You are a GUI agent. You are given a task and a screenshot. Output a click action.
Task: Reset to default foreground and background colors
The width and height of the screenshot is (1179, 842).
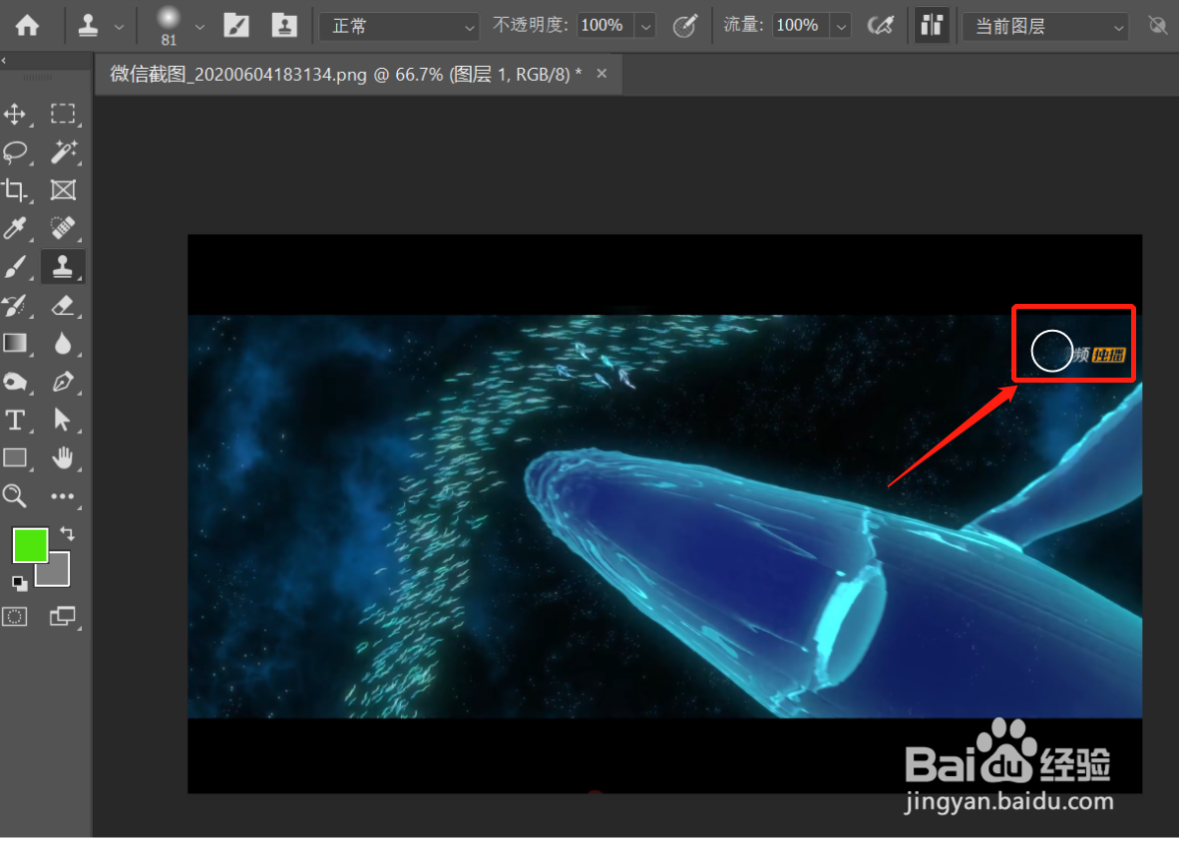(20, 582)
